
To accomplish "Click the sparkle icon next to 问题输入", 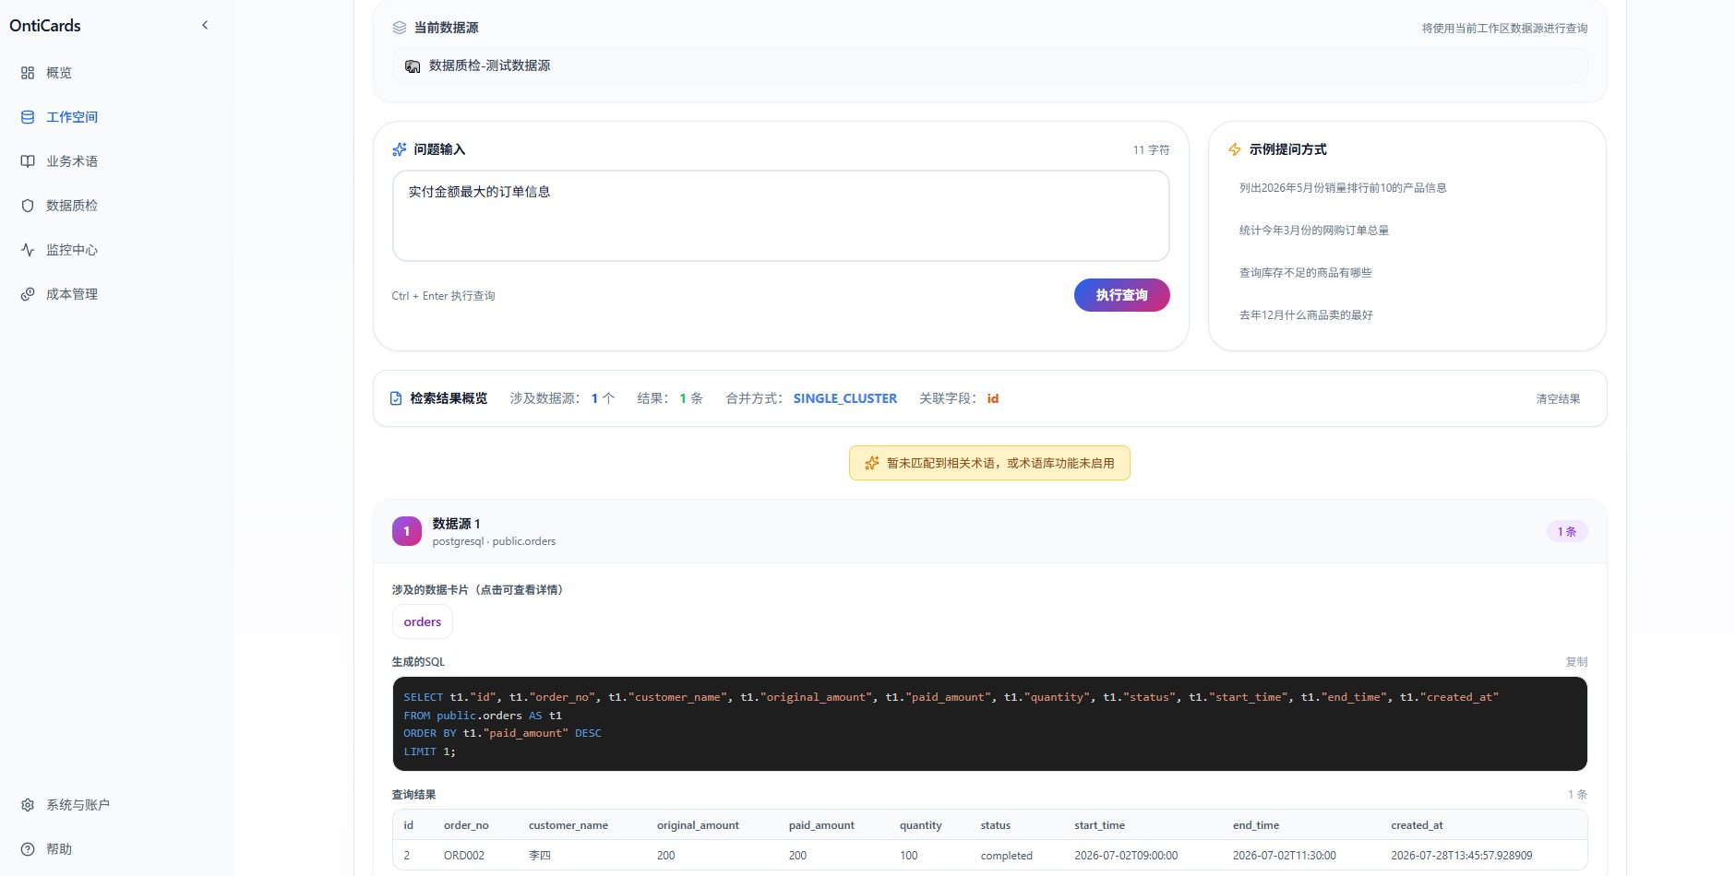I will [400, 149].
